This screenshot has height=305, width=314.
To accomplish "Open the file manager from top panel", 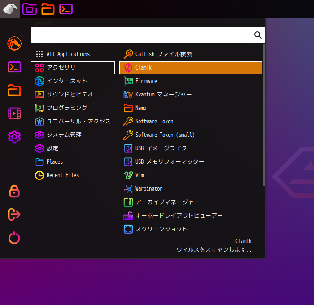I will (48, 9).
